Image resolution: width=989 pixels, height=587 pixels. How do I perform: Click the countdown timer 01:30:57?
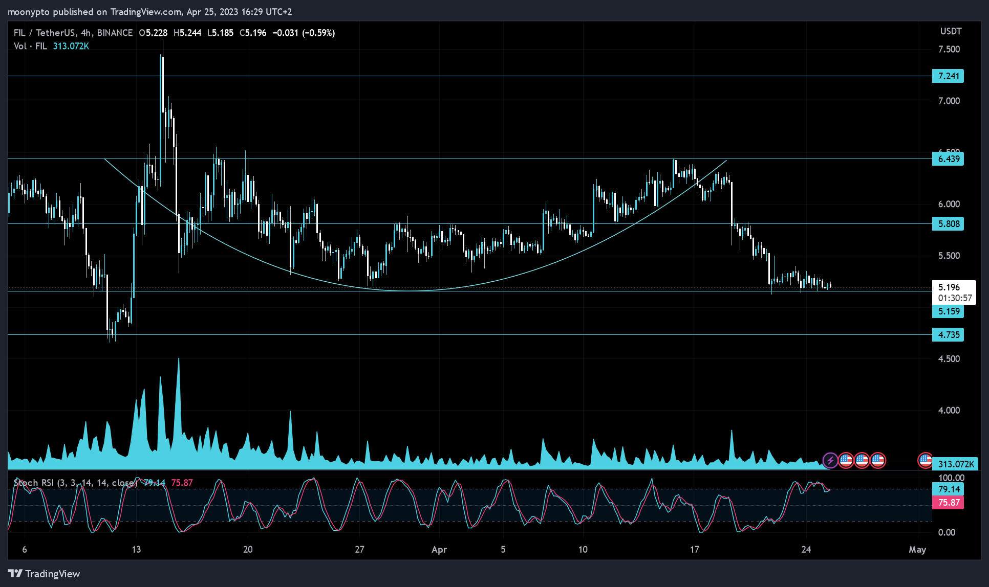click(x=955, y=298)
